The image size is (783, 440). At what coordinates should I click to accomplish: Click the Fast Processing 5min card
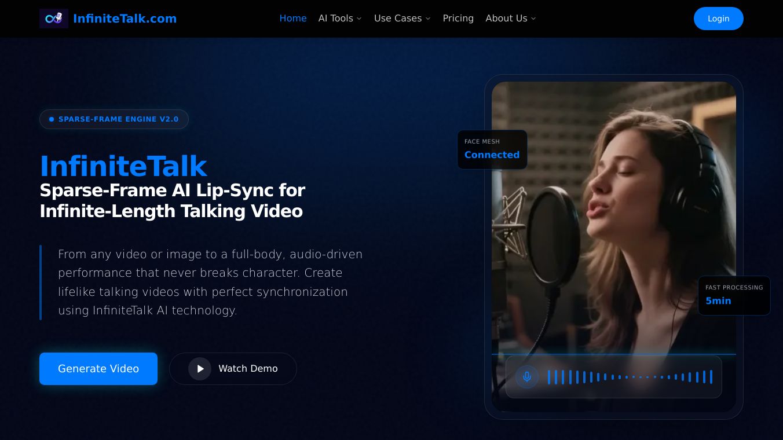click(734, 295)
